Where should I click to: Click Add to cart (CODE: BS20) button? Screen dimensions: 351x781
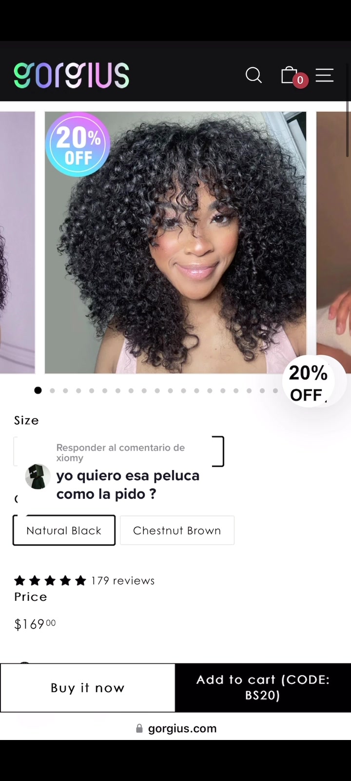263,688
